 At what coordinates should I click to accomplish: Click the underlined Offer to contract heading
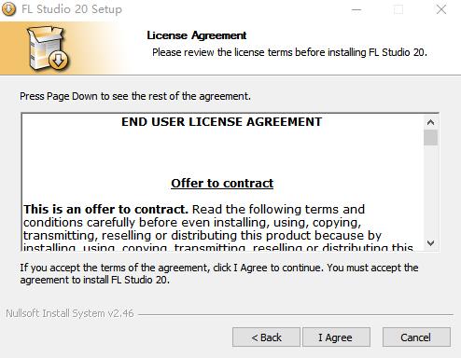pyautogui.click(x=222, y=184)
